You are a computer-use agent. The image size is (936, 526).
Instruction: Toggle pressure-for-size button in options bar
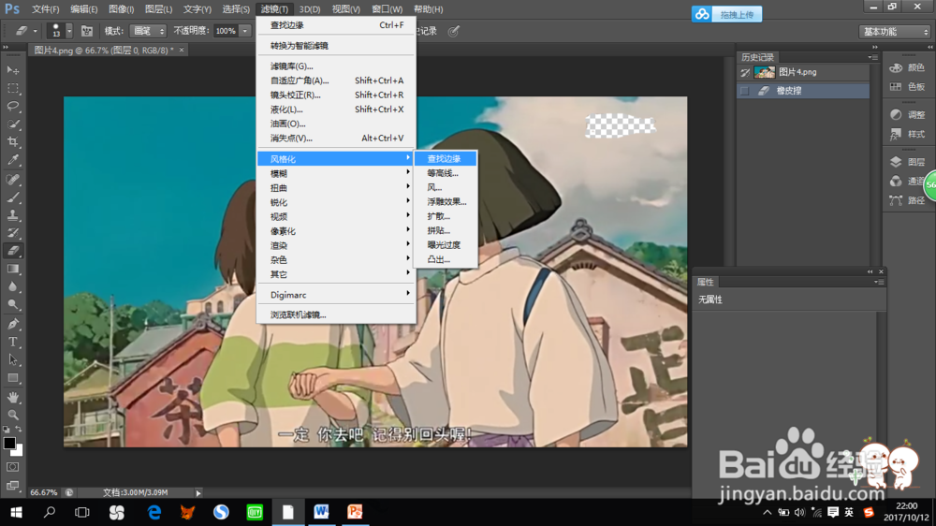coord(454,31)
